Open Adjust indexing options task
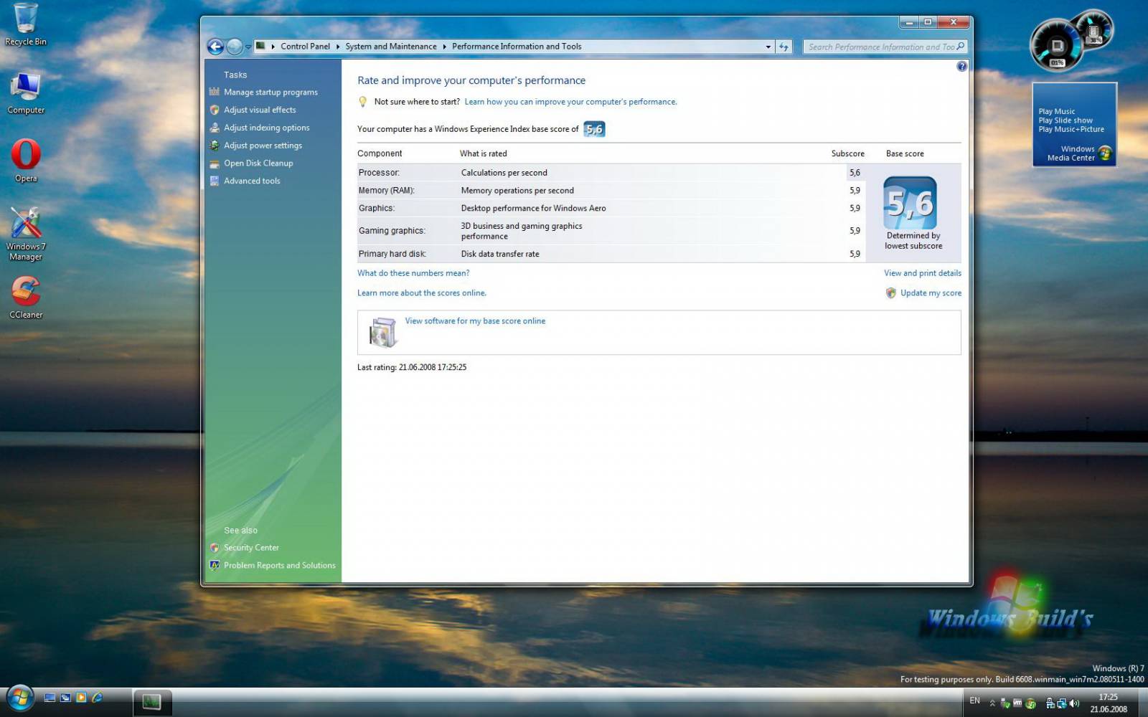The image size is (1148, 717). [x=267, y=128]
